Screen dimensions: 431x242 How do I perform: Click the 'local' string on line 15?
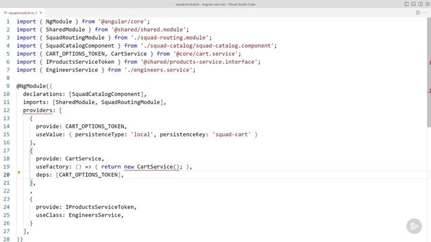[142, 134]
